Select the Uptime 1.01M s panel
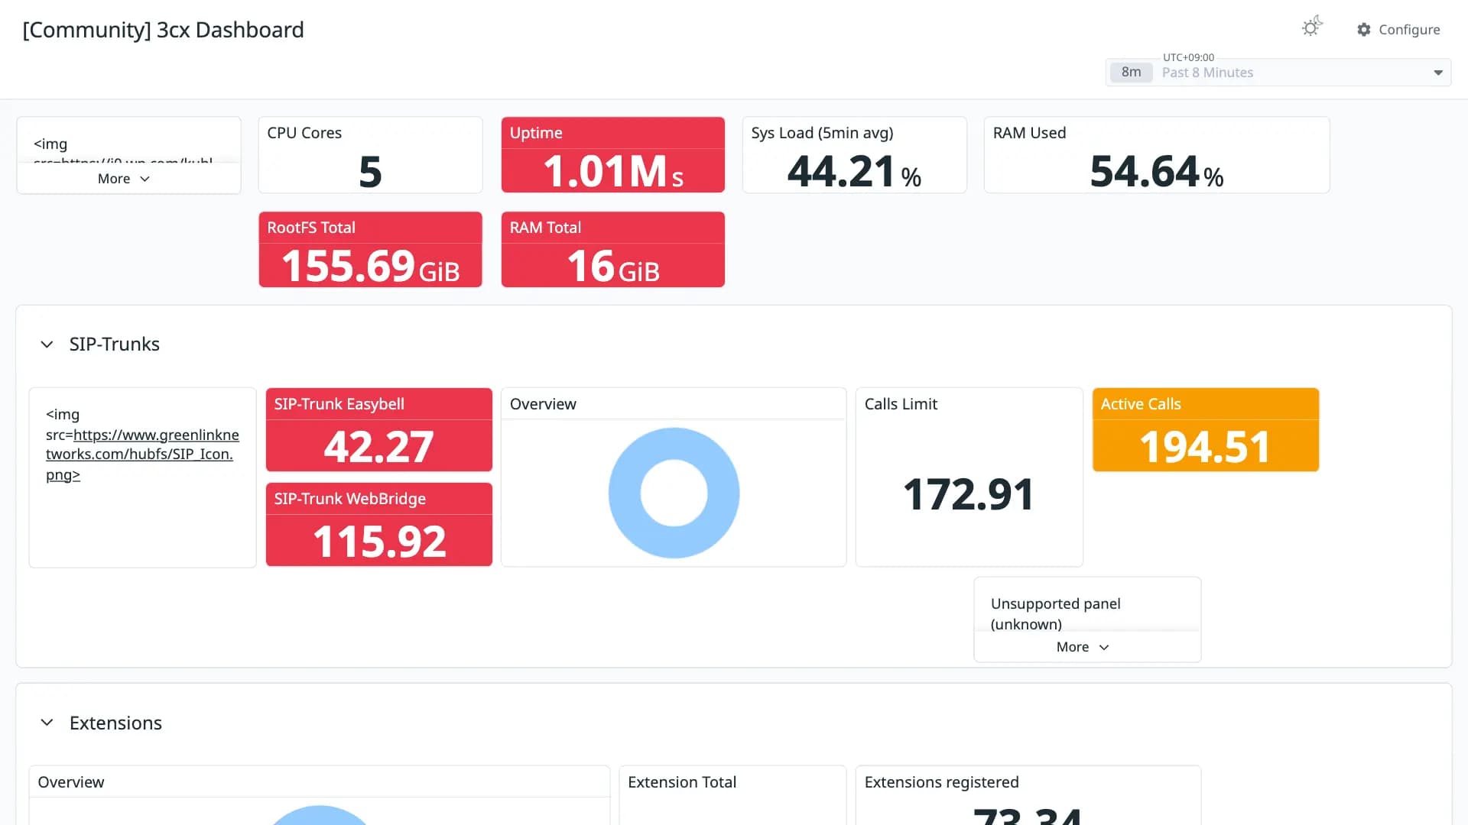The height and width of the screenshot is (825, 1468). coord(612,154)
